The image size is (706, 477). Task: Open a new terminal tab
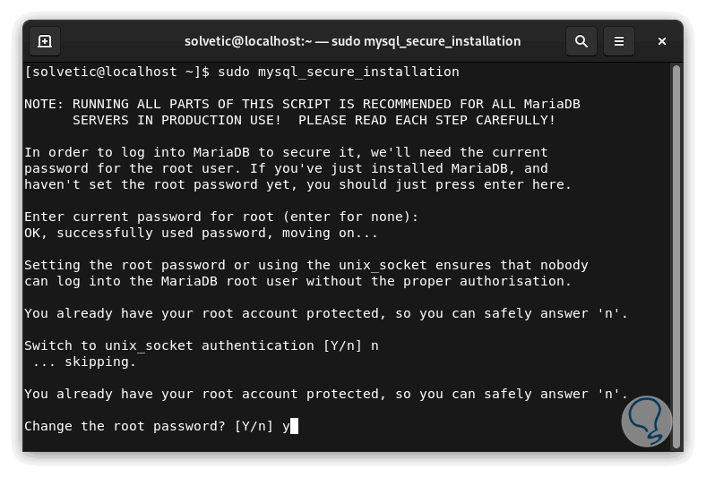(45, 41)
